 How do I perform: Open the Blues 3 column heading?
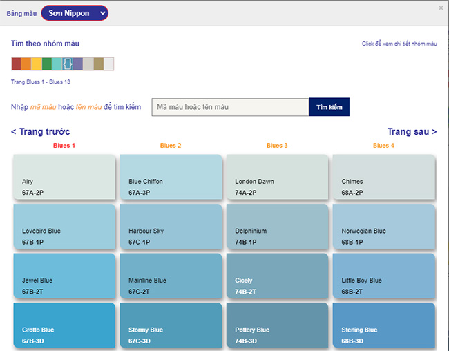(277, 146)
